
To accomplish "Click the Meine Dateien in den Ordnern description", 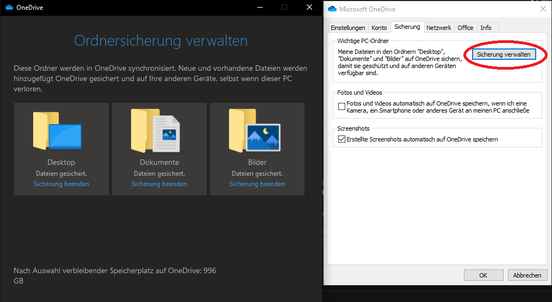I will pyautogui.click(x=400, y=63).
